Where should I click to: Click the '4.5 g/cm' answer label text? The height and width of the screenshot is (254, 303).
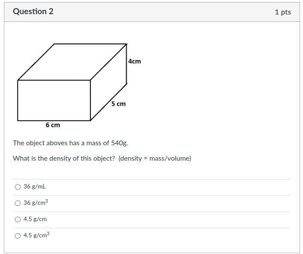35,219
